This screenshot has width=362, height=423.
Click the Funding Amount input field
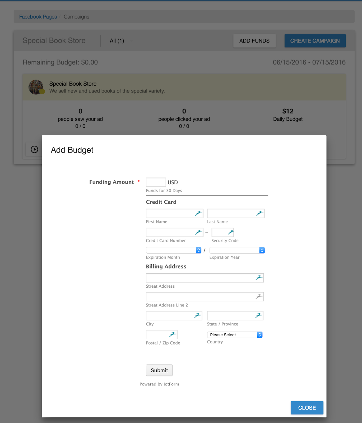[x=156, y=182]
